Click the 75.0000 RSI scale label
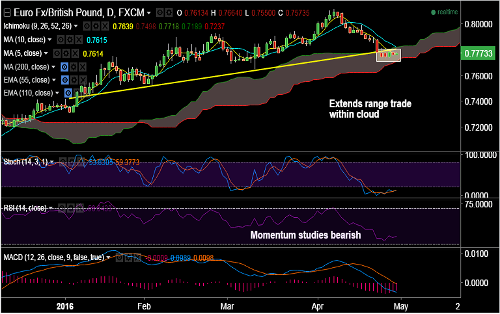Image resolution: width=500 pixels, height=314 pixels. (x=479, y=204)
